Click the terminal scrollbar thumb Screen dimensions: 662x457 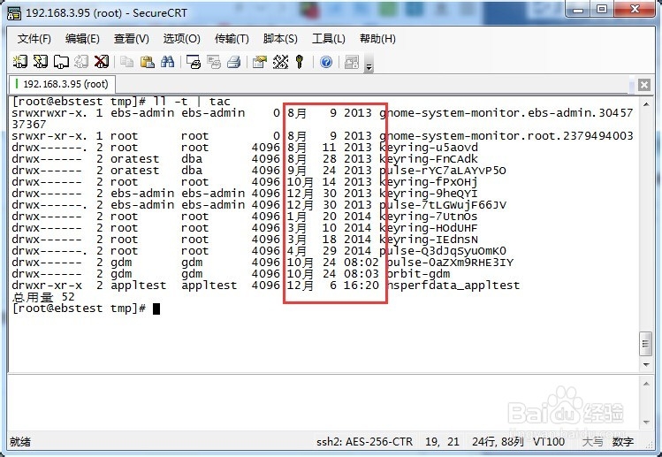645,344
